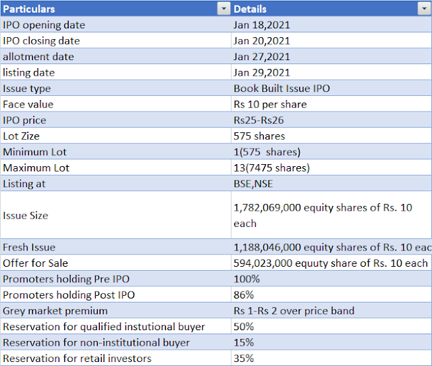
Task: Open the Particulars column filter dropdown
Action: 223,9
